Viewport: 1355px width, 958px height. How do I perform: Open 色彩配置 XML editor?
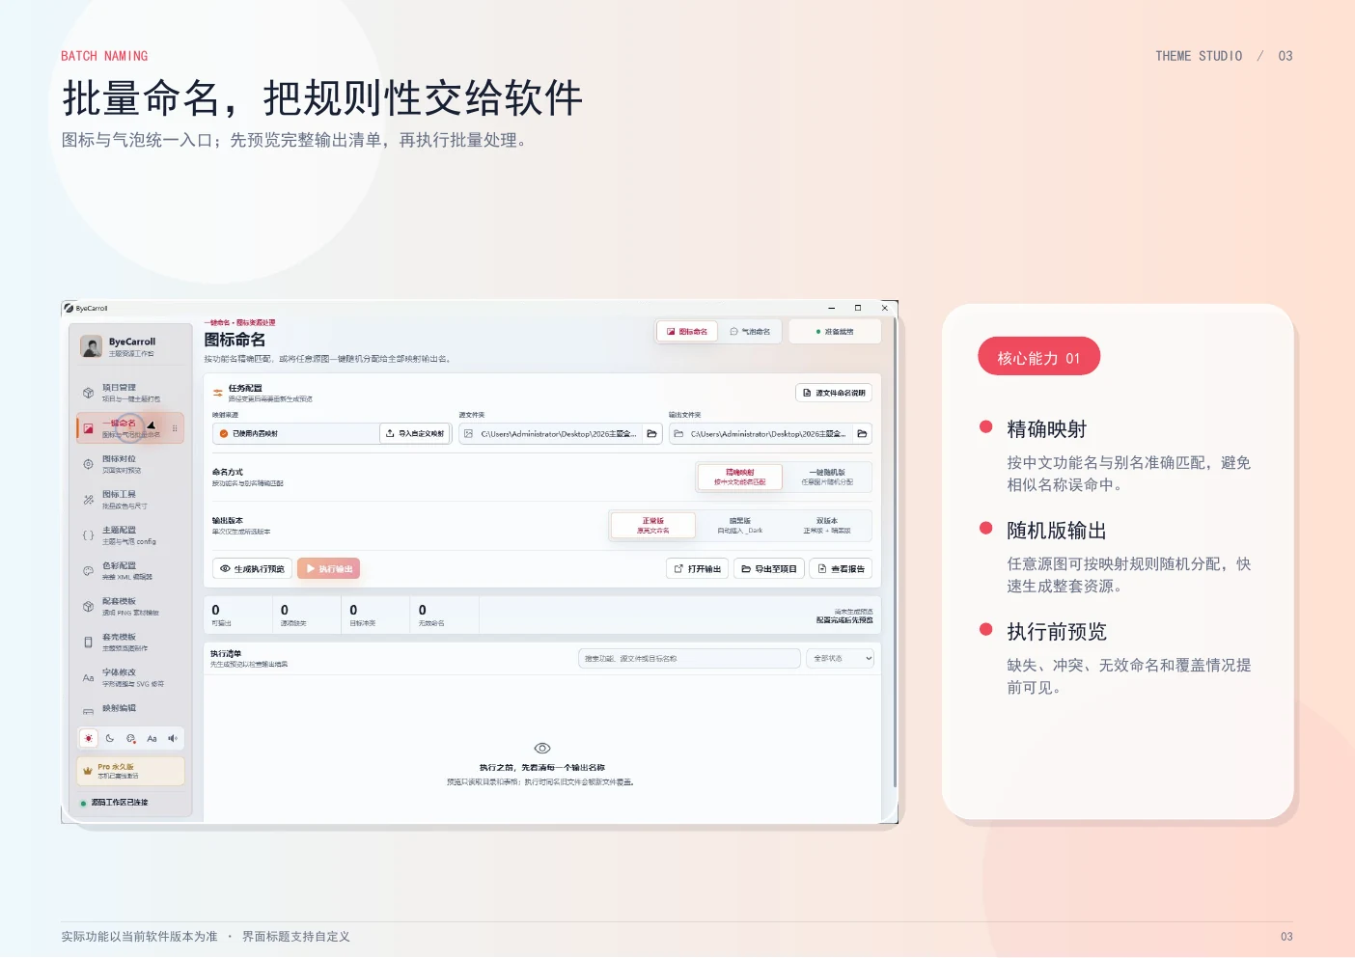(130, 571)
